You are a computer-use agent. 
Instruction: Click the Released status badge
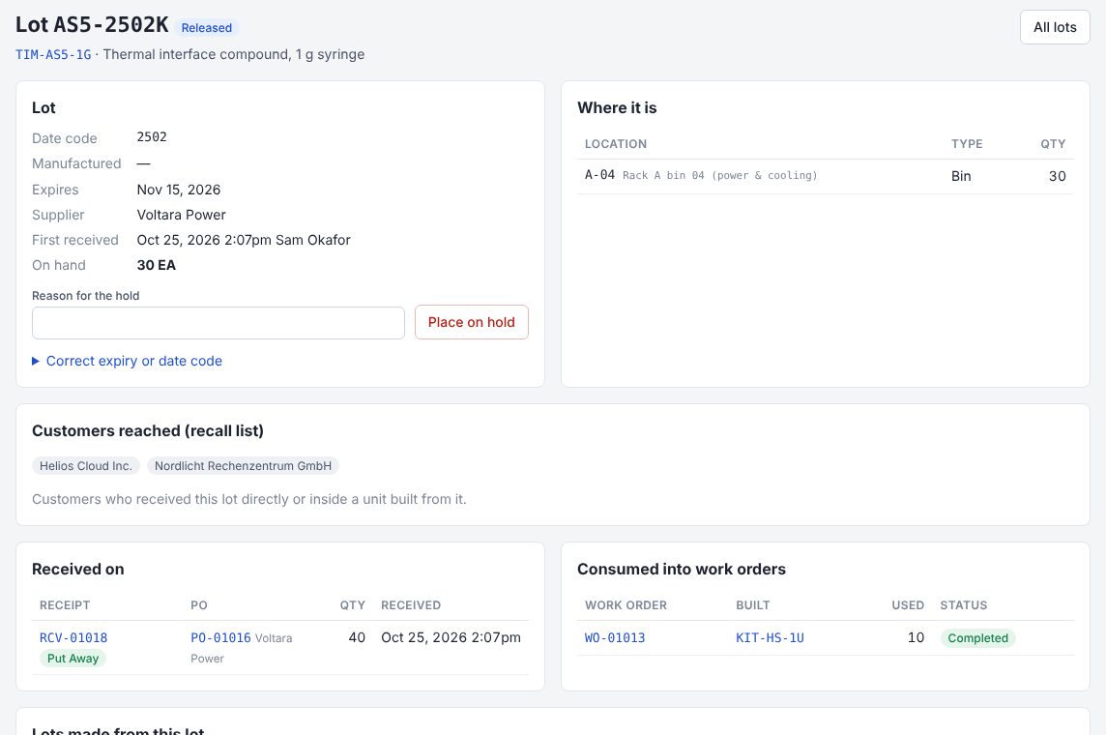[207, 27]
